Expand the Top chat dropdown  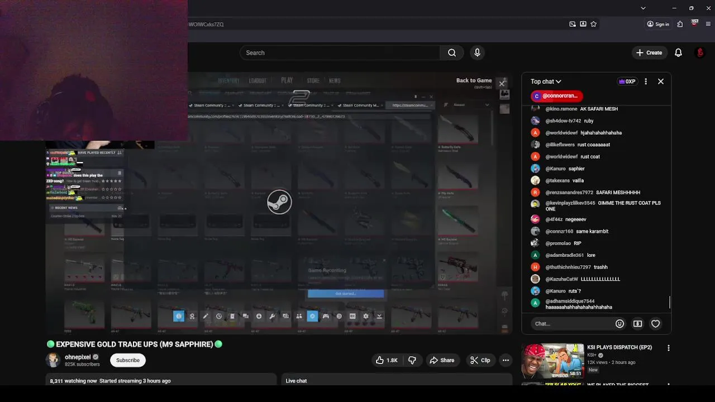tap(546, 82)
